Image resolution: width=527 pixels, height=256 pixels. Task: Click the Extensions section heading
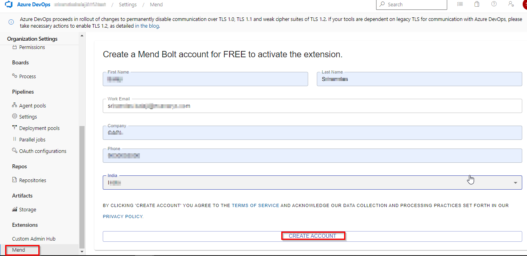[25, 225]
